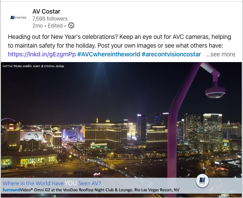Click the round AV Costar badge on image
Screen dimensions: 243x198
[x=202, y=181]
